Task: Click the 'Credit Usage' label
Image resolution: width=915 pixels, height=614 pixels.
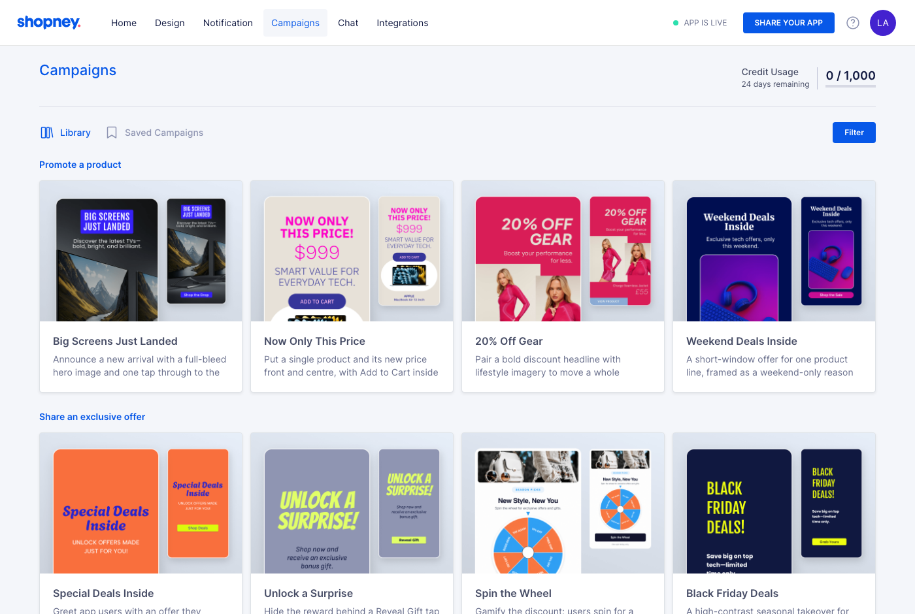Action: coord(770,72)
